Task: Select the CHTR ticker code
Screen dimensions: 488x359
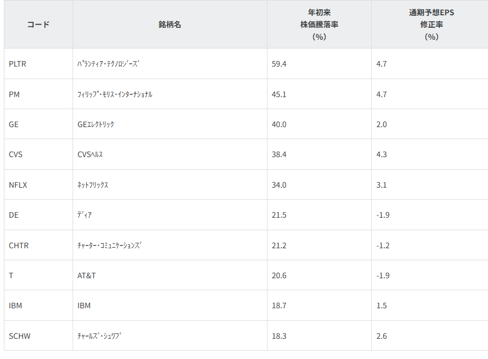Action: coord(19,246)
